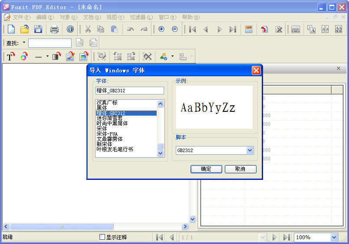The image size is (349, 244).
Task: Expand the 脚本 GB2312 dropdown
Action: point(250,150)
